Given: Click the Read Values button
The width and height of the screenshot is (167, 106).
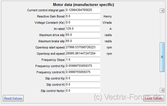Looking at the screenshot, I should coord(13,98).
